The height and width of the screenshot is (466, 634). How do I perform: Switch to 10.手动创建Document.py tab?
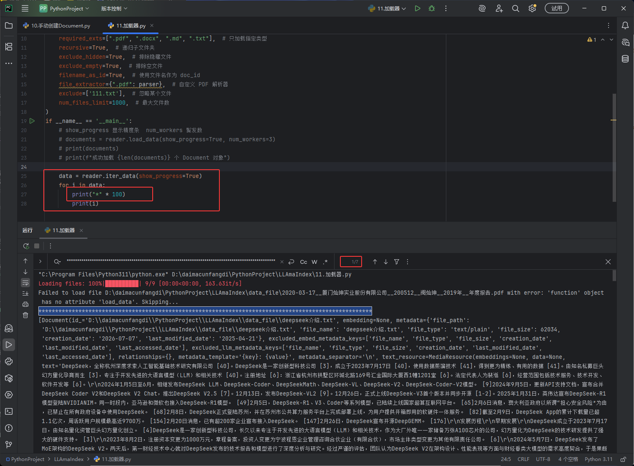(x=57, y=26)
